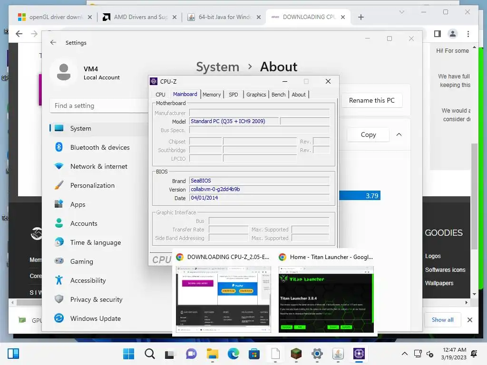Open the Chat app on taskbar
This screenshot has width=487, height=365.
click(x=191, y=354)
